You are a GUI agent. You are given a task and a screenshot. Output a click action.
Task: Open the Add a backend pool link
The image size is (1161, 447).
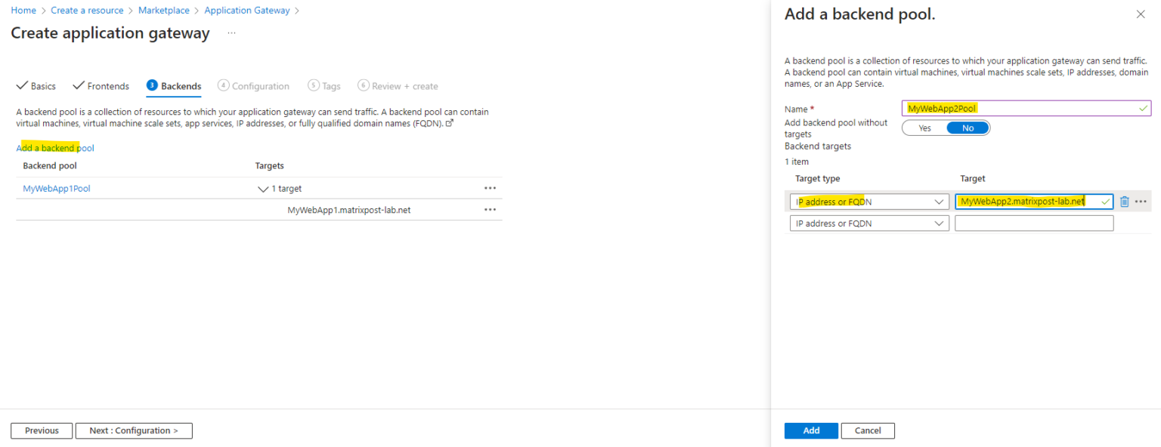54,147
